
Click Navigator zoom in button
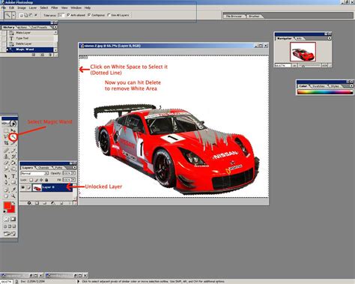pyautogui.click(x=324, y=65)
